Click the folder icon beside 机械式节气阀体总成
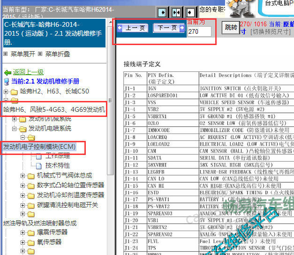This screenshot has width=294, height=255. pyautogui.click(x=31, y=176)
